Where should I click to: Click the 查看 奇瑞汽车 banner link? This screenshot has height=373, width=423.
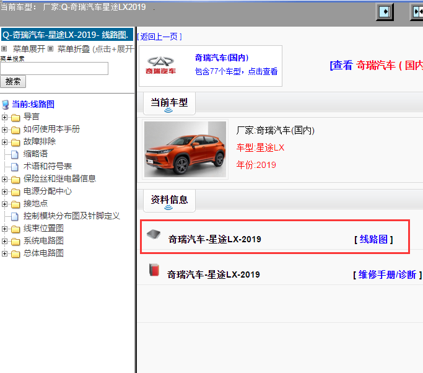377,66
